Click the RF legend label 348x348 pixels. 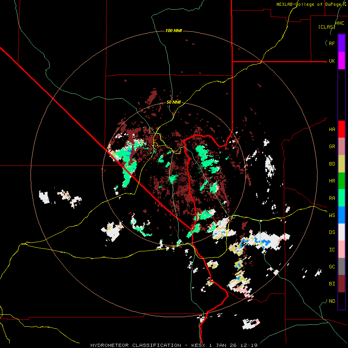click(x=332, y=43)
